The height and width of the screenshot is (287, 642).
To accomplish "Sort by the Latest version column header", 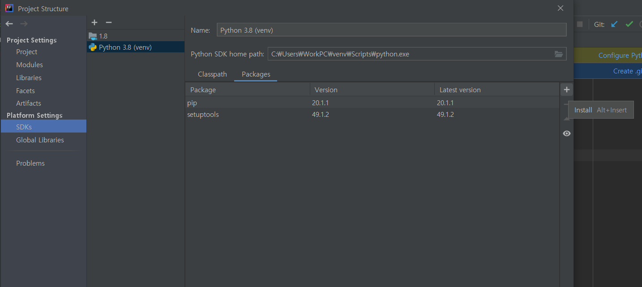I will click(497, 90).
